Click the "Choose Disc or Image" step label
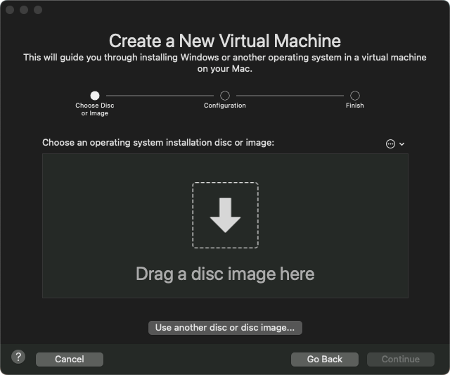 (x=95, y=109)
